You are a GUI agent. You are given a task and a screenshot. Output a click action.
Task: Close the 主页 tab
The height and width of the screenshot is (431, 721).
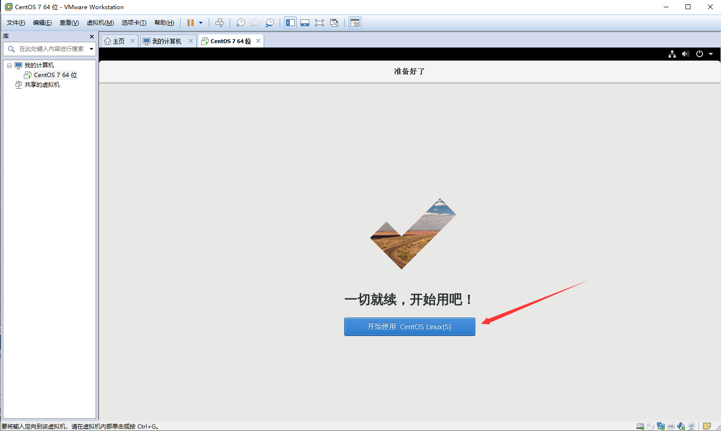pos(133,41)
